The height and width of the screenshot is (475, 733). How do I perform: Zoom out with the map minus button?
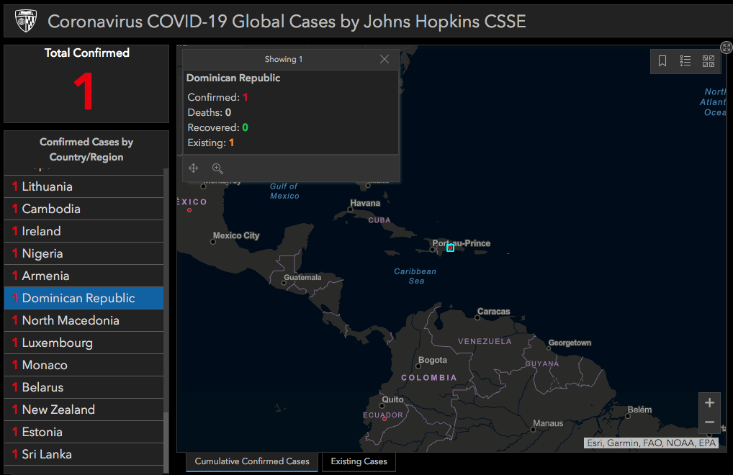pos(709,422)
